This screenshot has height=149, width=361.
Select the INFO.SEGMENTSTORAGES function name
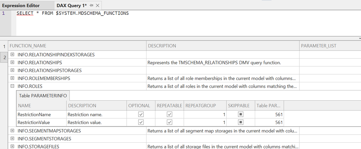45,139
